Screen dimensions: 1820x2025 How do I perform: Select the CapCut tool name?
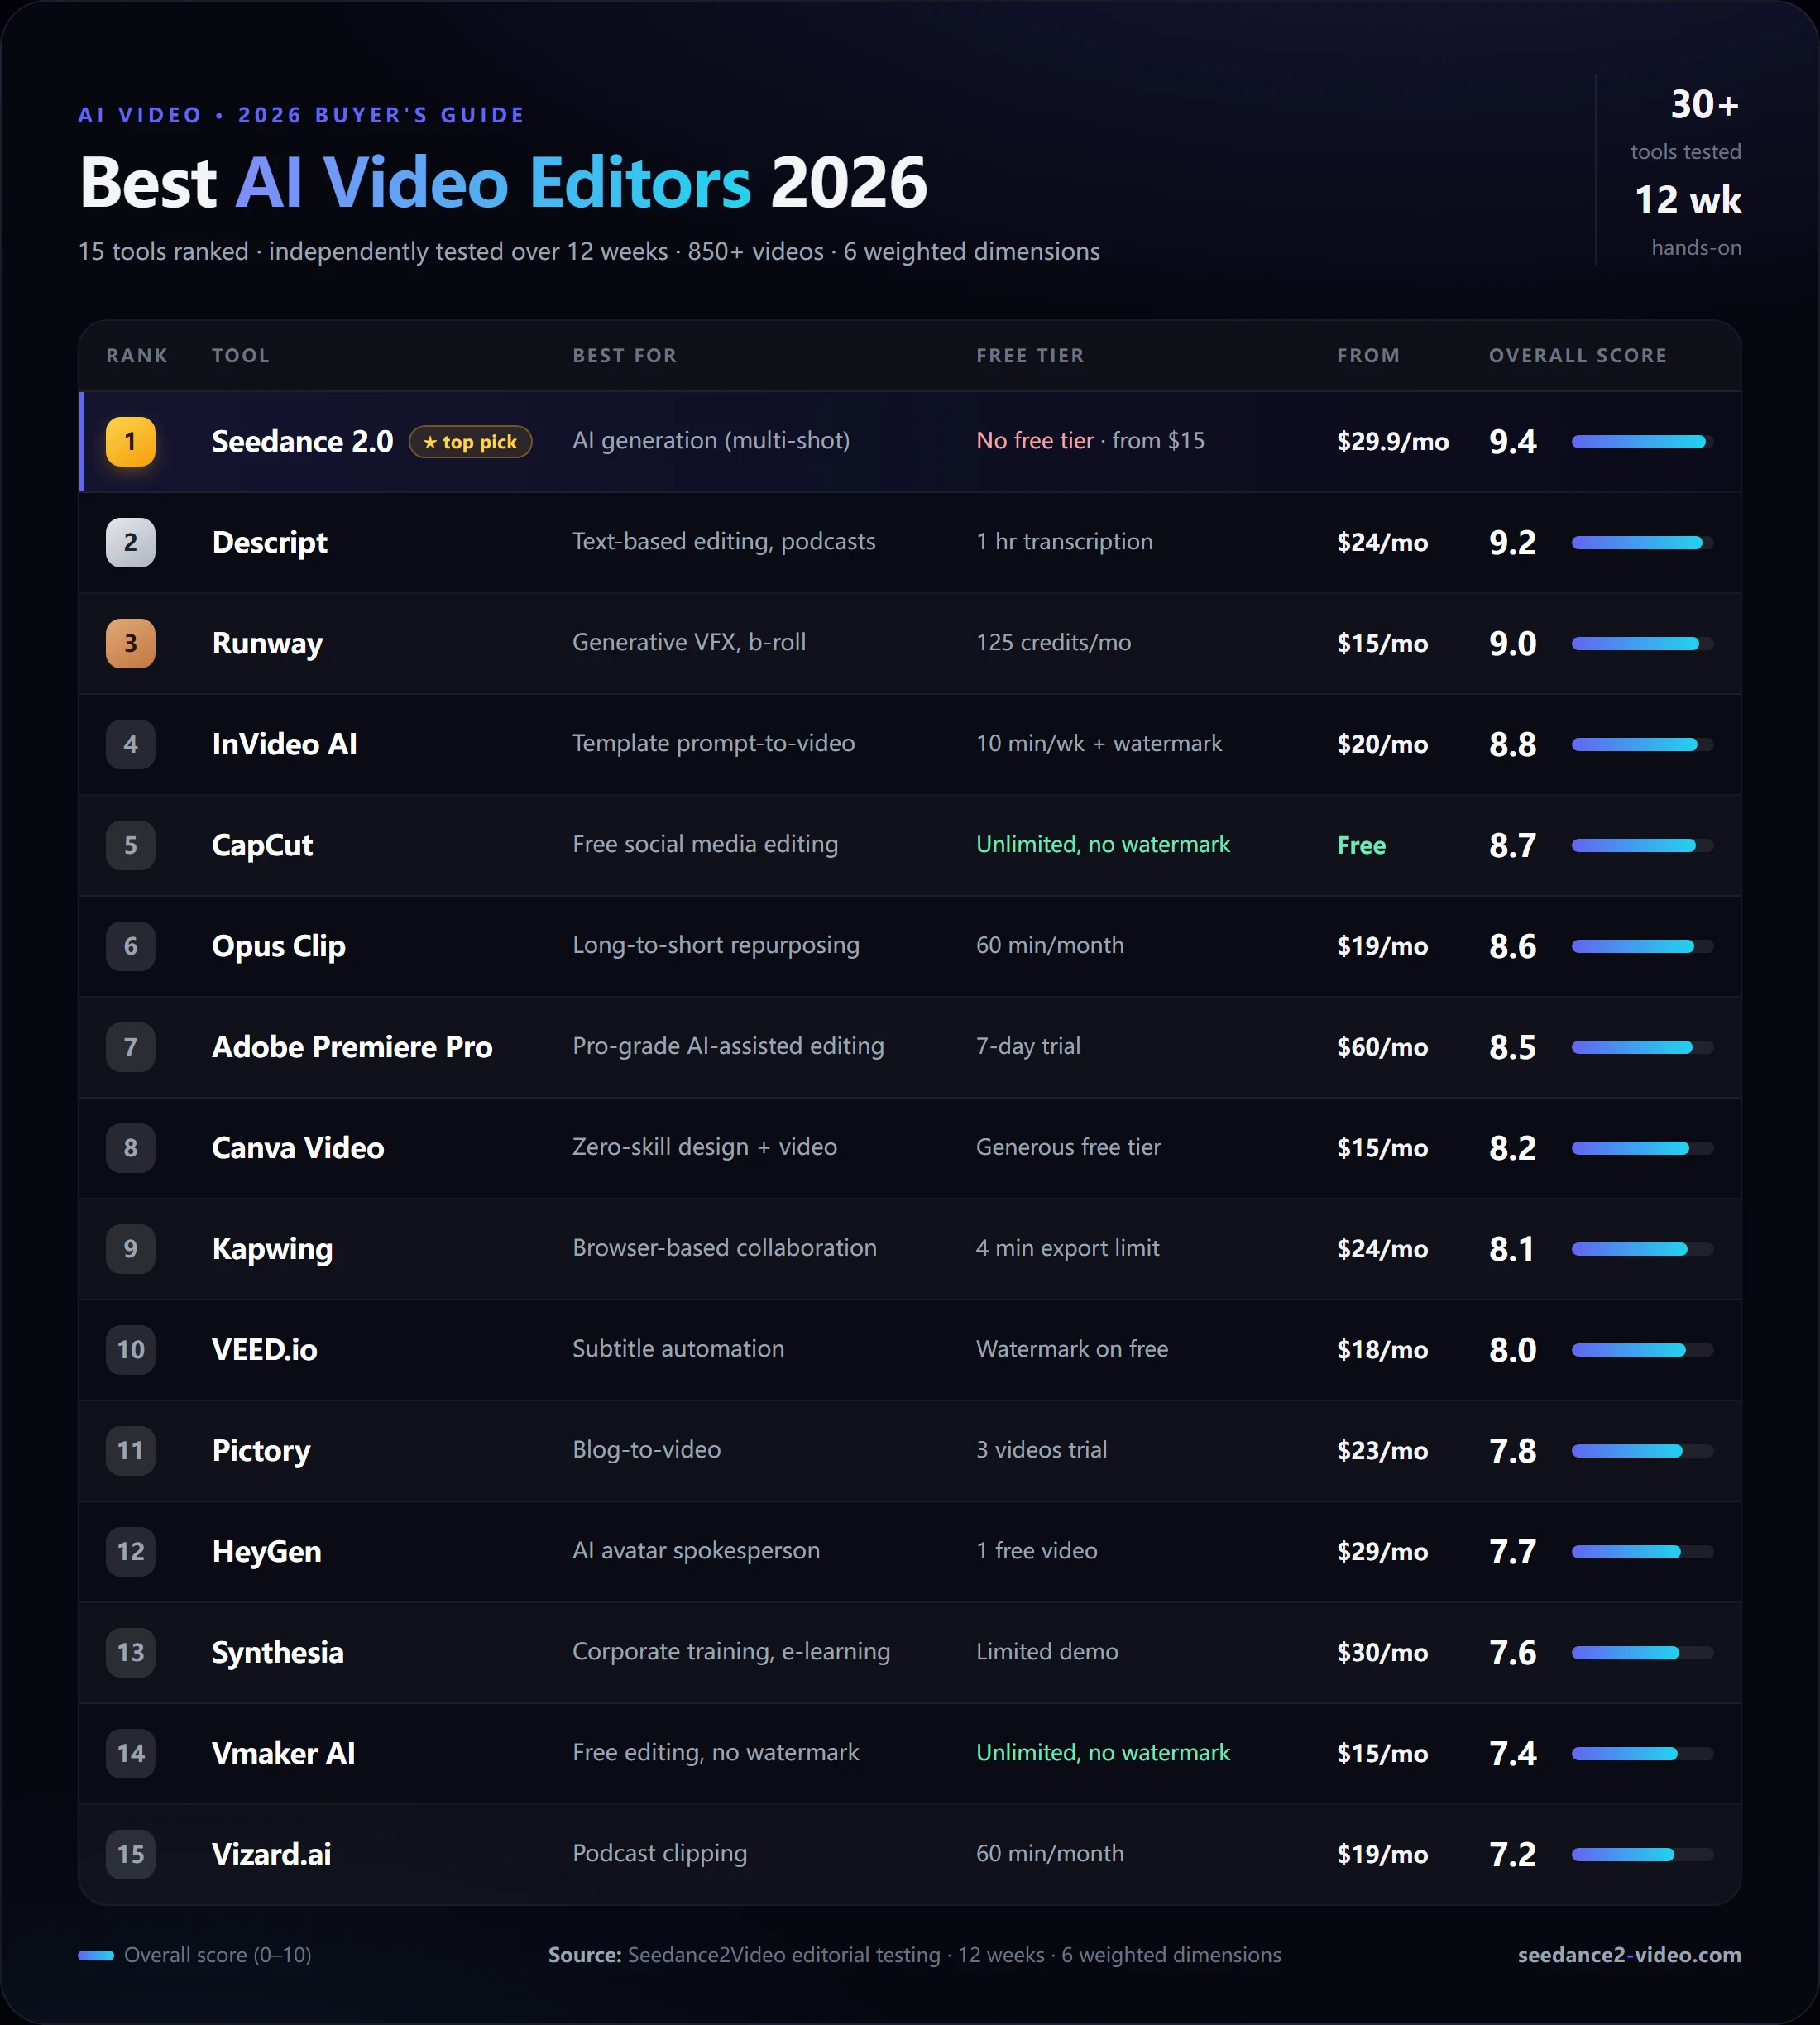point(262,846)
